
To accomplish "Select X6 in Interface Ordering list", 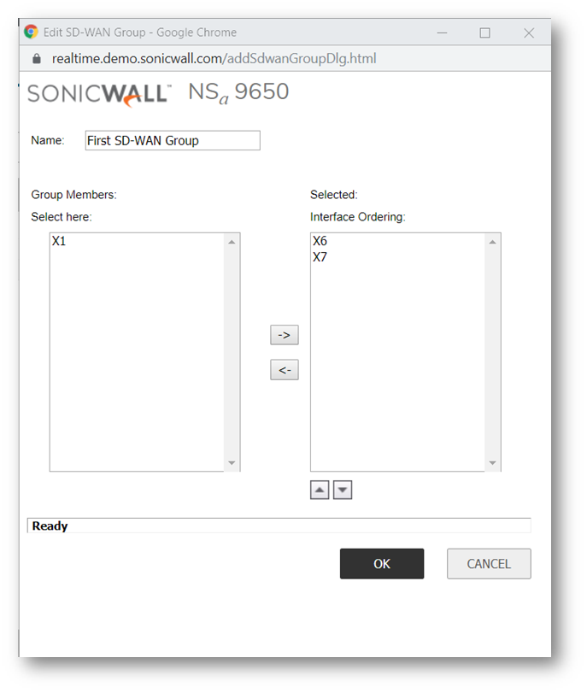I will [320, 242].
